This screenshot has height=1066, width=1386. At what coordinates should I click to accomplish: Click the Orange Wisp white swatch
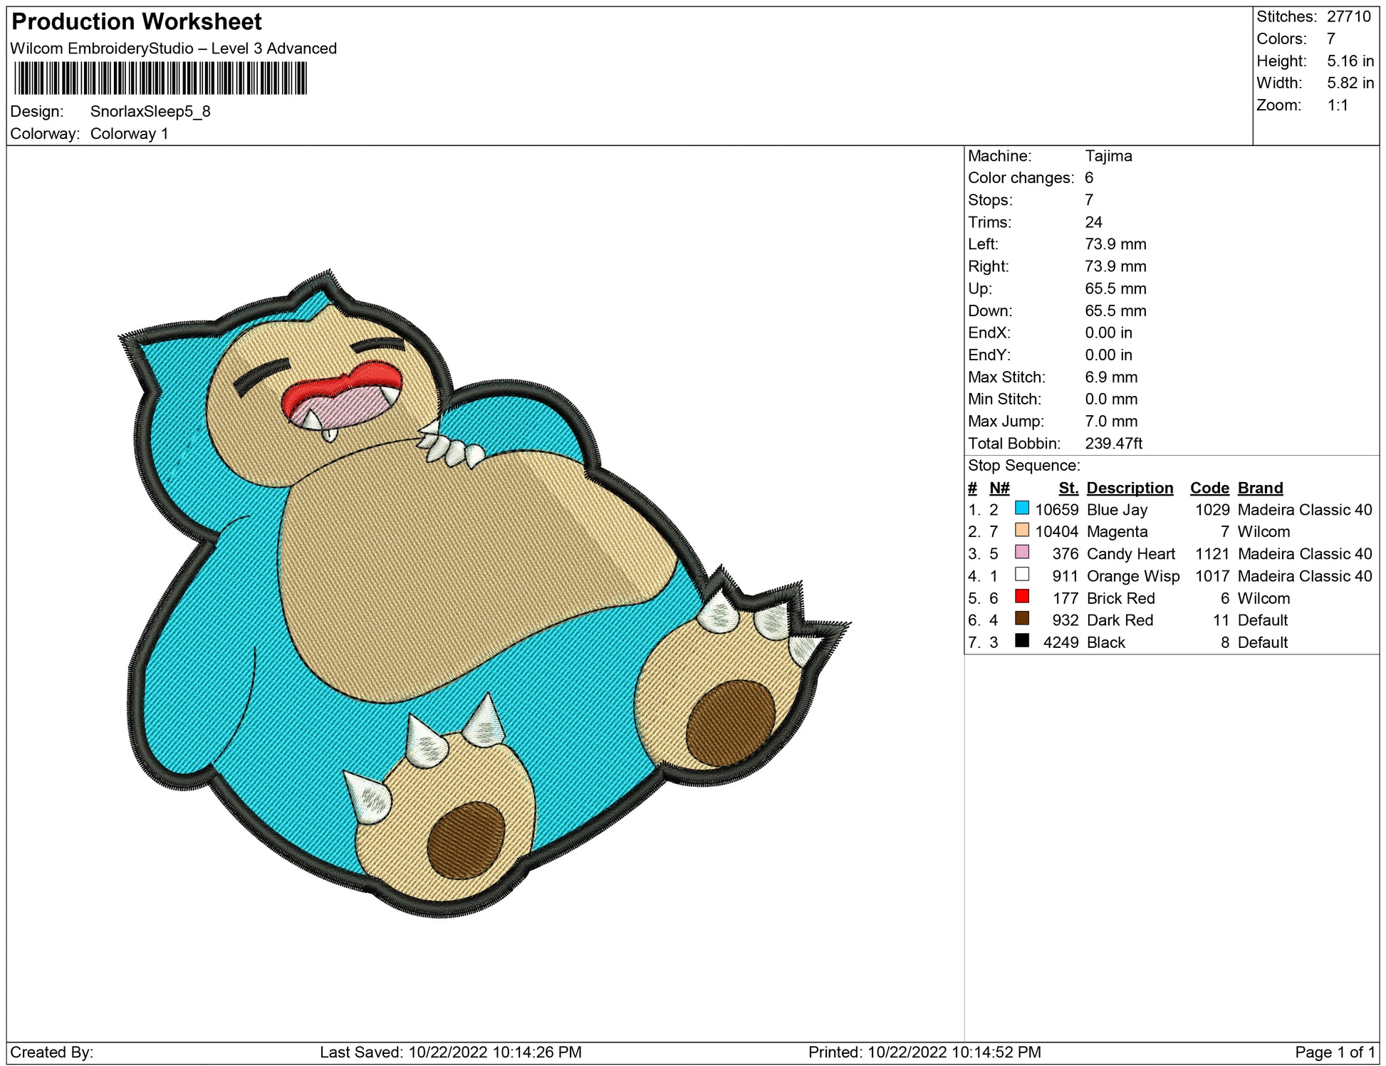point(1021,574)
